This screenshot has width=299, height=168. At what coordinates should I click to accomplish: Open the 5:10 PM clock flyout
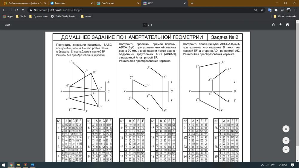tap(283, 165)
